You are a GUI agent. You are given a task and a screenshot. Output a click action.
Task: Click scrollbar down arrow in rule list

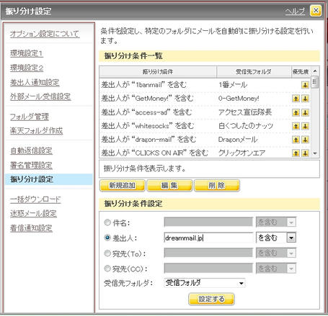click(315, 153)
